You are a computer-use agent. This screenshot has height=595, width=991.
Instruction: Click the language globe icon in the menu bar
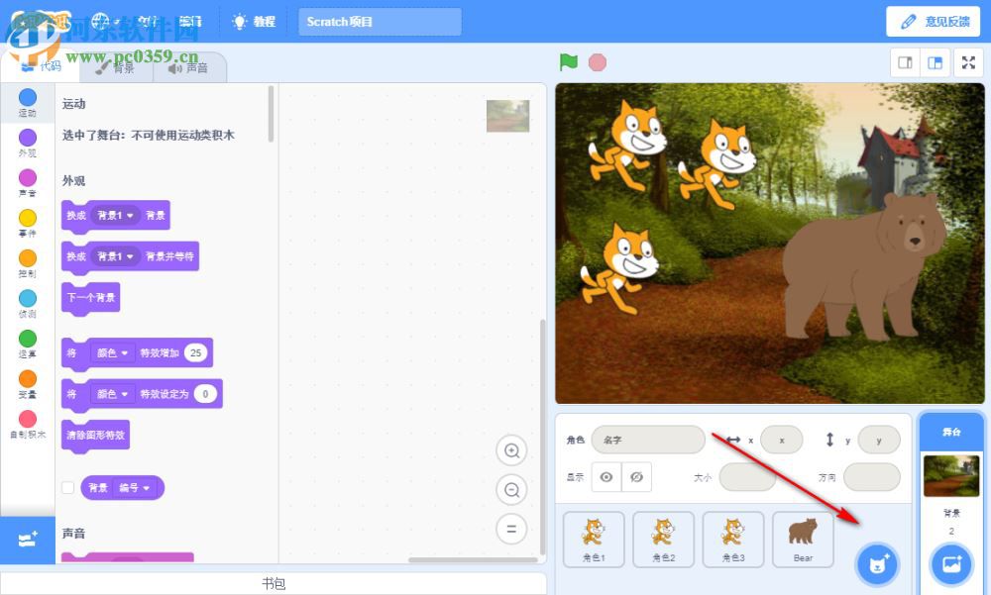coord(98,20)
